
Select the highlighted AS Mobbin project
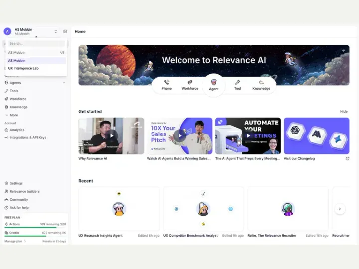point(36,61)
